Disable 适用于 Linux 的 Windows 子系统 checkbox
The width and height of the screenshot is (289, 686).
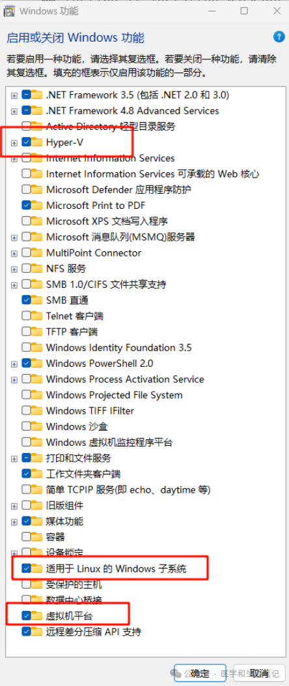tap(26, 569)
